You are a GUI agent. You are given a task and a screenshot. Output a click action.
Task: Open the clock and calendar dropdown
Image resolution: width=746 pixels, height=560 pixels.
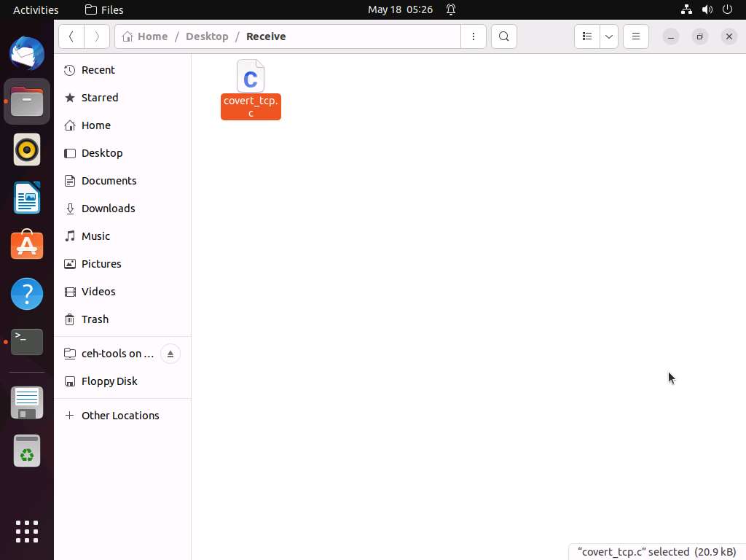tap(400, 9)
